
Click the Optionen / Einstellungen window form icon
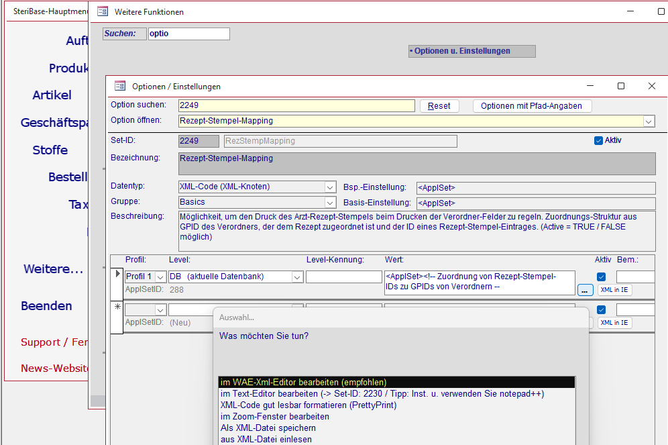[x=120, y=86]
